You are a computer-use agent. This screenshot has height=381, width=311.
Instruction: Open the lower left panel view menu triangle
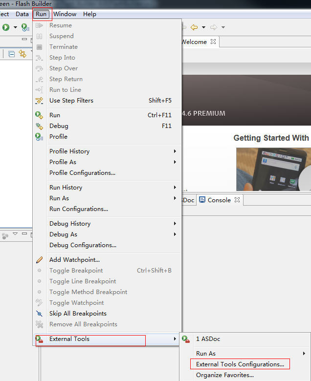click(x=15, y=234)
